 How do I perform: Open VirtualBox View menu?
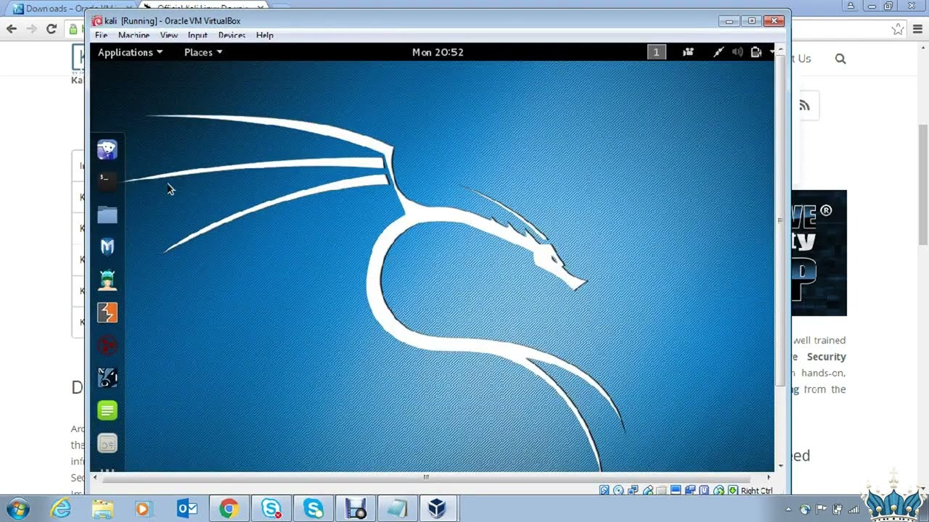169,35
